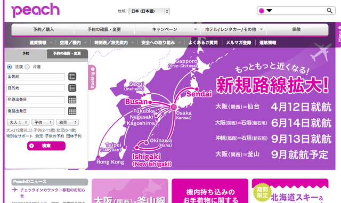Open the return date calendar icon
341x203 pixels.
pos(72,111)
